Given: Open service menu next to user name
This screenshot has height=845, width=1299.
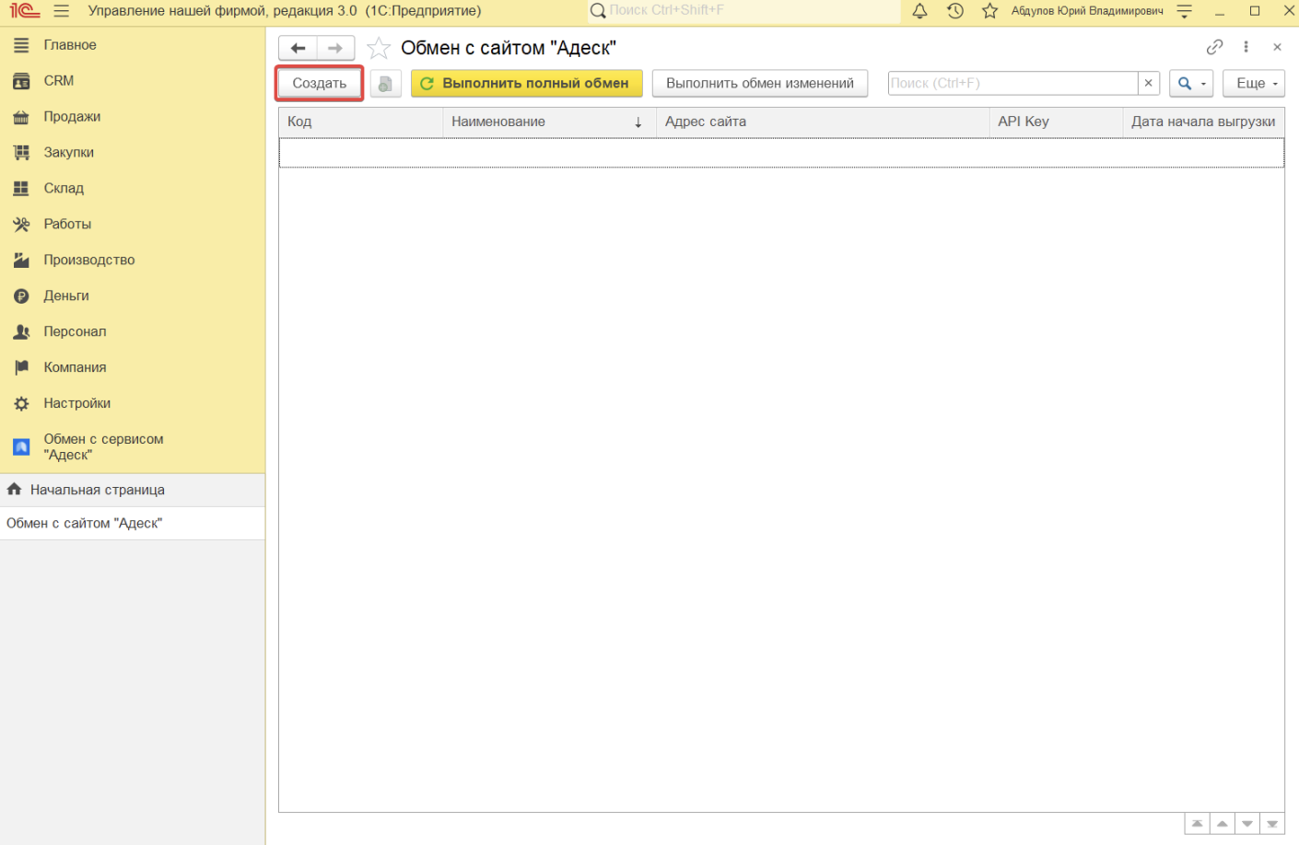Looking at the screenshot, I should (x=1185, y=11).
